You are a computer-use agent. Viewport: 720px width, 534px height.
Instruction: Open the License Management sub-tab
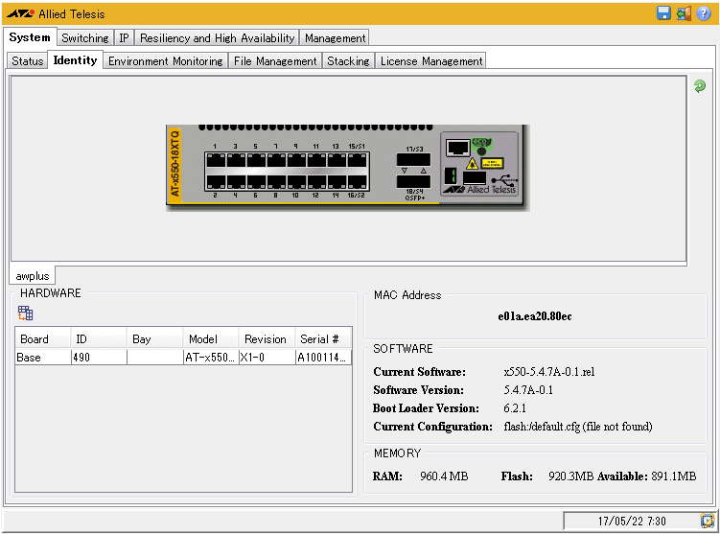tap(430, 61)
